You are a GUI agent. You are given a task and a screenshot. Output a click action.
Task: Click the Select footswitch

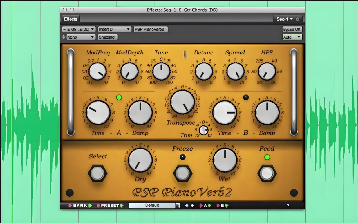pos(97,173)
